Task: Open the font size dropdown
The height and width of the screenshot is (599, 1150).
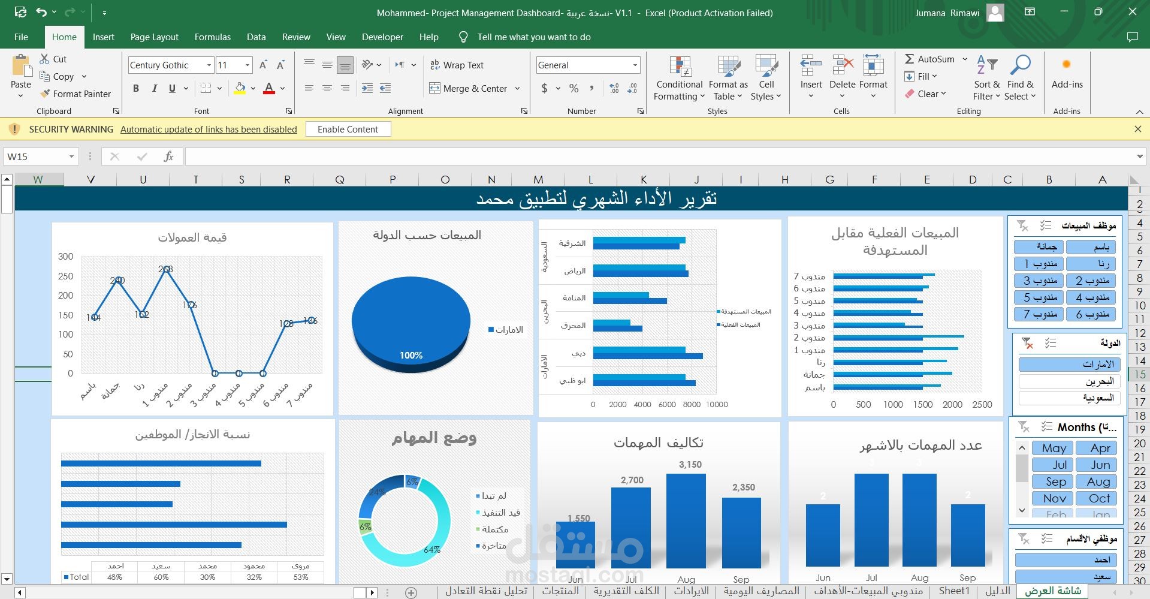Action: pos(247,65)
